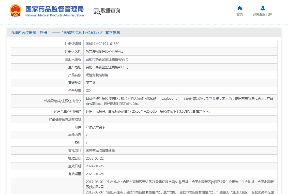Click the 型号规格 label cell

point(47,91)
